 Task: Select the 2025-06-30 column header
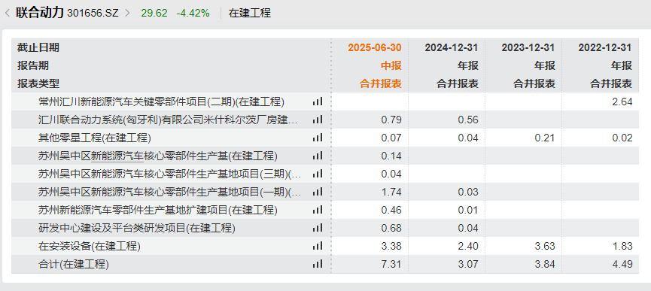point(375,47)
